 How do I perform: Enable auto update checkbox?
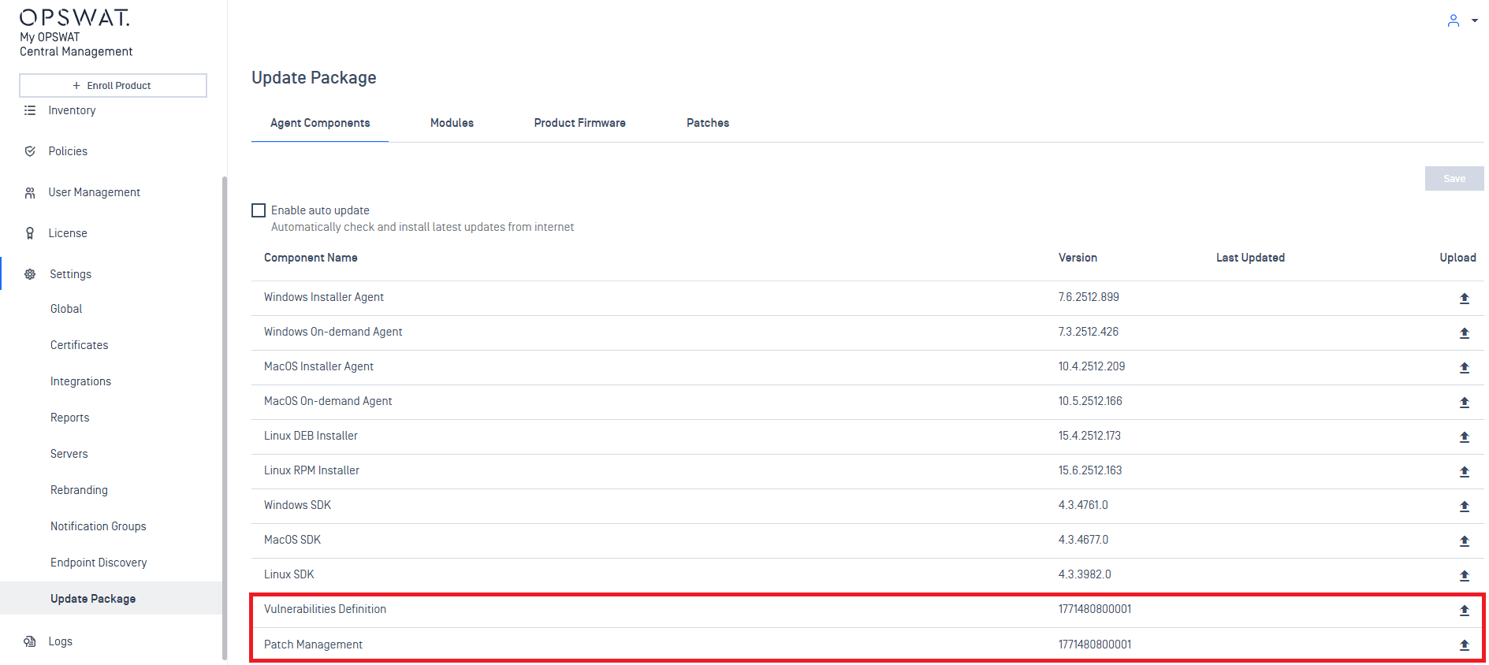[259, 210]
